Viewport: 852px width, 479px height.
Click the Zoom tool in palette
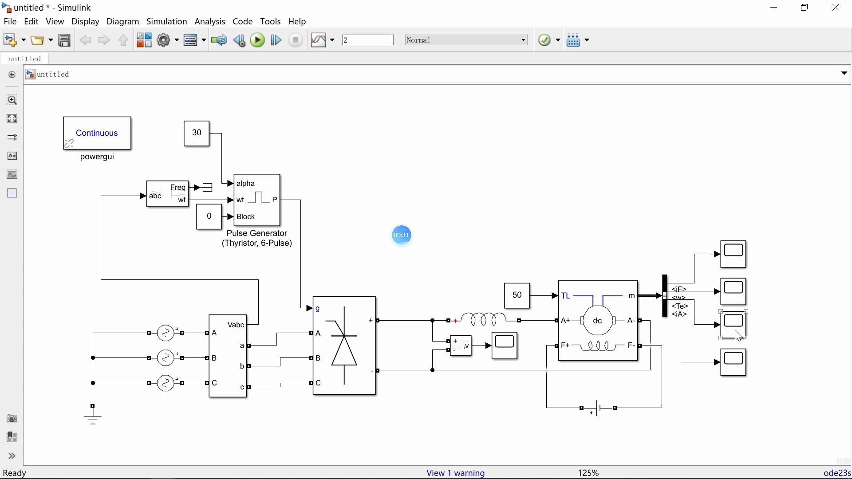(12, 100)
